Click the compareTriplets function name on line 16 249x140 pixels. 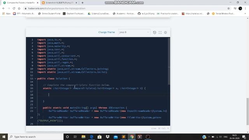[x=84, y=88]
